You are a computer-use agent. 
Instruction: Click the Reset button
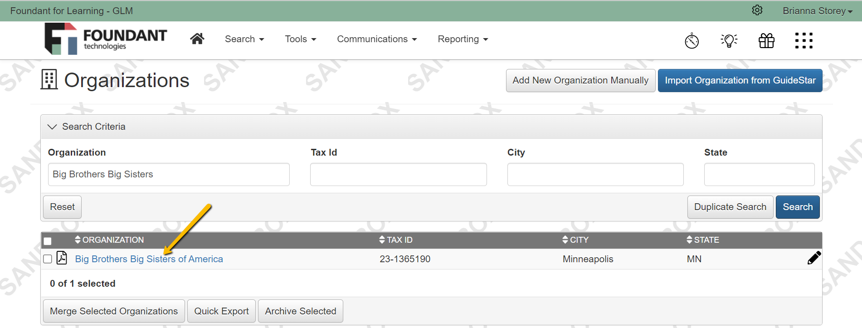pyautogui.click(x=62, y=207)
